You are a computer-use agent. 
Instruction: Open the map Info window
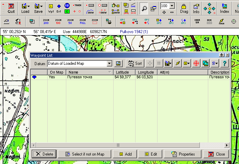click(196, 8)
